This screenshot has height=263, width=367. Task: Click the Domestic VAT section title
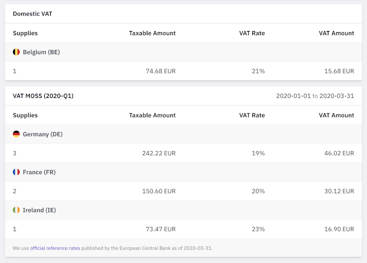tap(33, 14)
